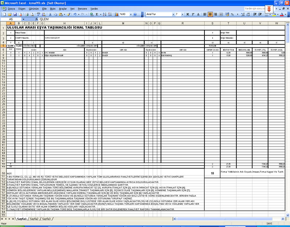The height and width of the screenshot is (227, 290).
Task: Open the Biçim menu
Action: pyautogui.click(x=53, y=9)
